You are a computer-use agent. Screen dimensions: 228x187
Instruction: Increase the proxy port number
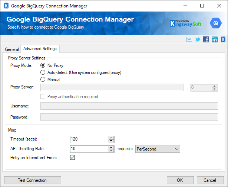(215, 86)
